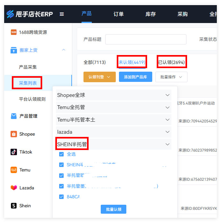Screen dimensions: 221x222
Task: Click the Temu orange icon
Action: [x=14, y=170]
